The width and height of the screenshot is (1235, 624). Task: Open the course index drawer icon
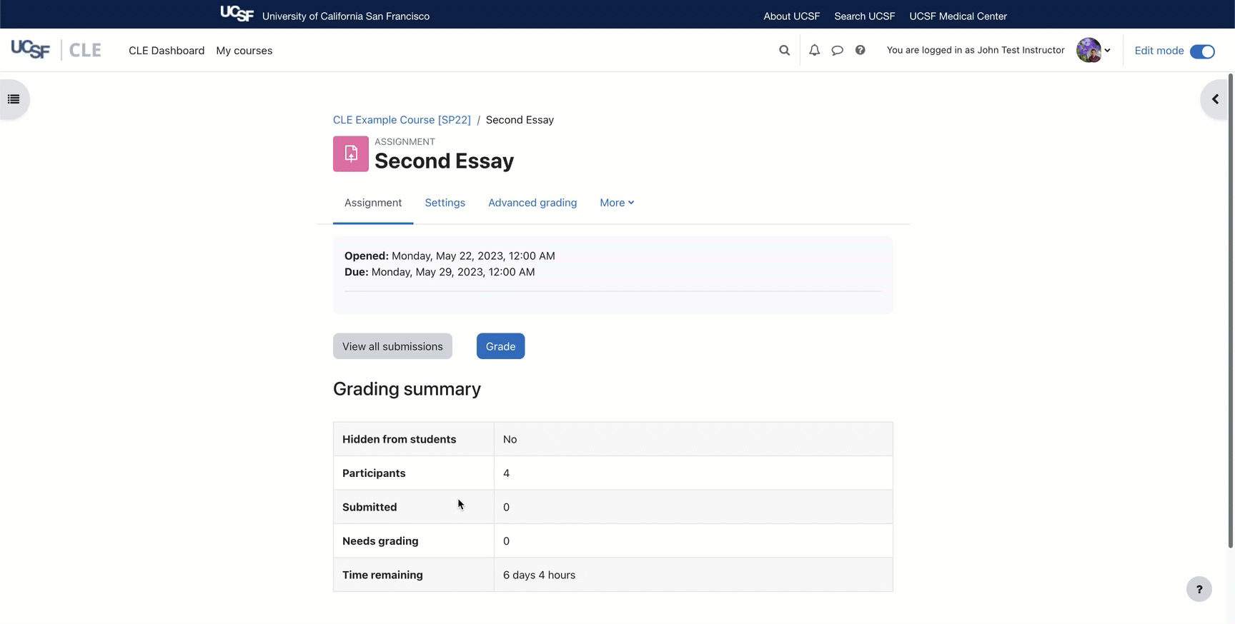click(14, 99)
